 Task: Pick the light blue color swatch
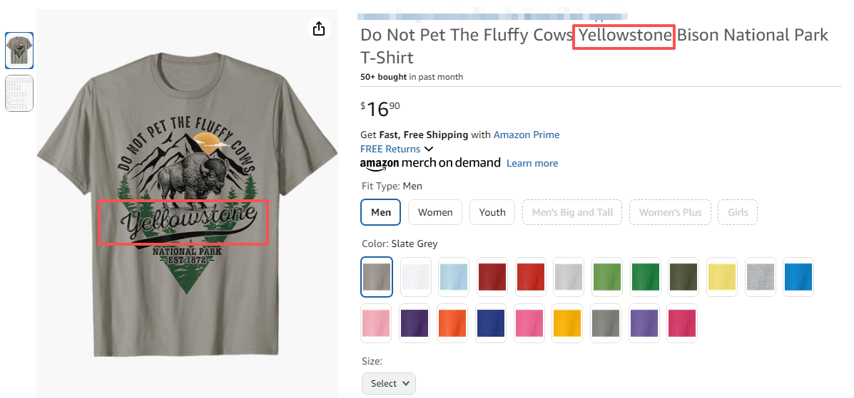click(x=454, y=277)
